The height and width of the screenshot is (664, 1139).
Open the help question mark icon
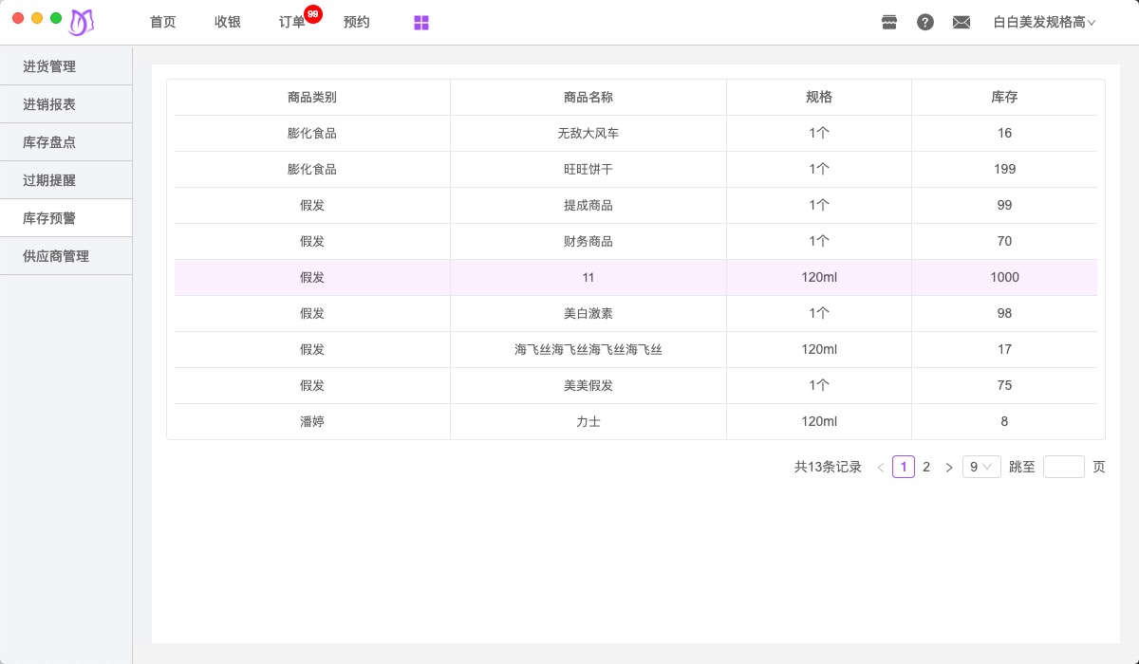pyautogui.click(x=925, y=22)
